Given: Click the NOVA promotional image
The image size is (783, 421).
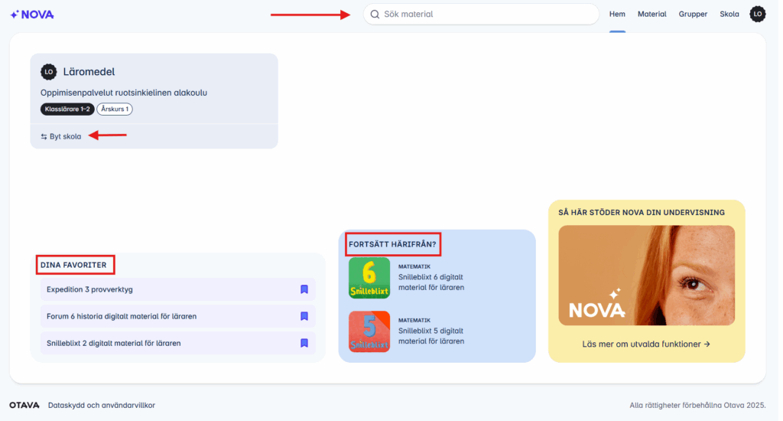Looking at the screenshot, I should [x=647, y=276].
